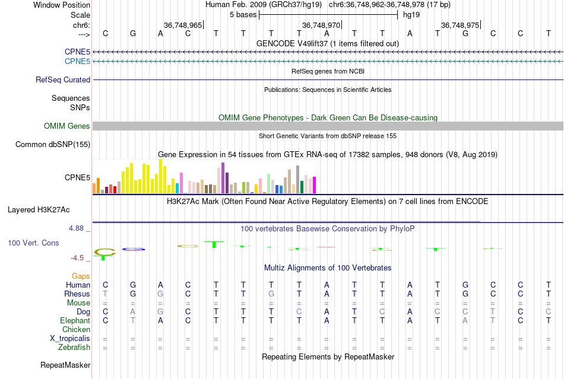Click GENCODE V49lift37 track title

pyautogui.click(x=328, y=43)
